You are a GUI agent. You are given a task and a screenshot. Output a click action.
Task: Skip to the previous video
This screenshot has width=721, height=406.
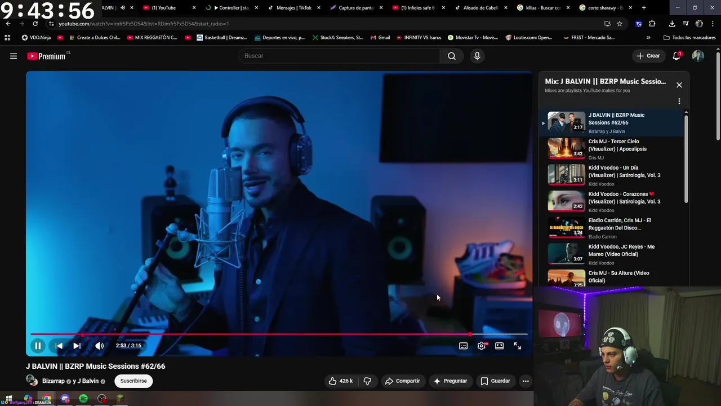59,346
